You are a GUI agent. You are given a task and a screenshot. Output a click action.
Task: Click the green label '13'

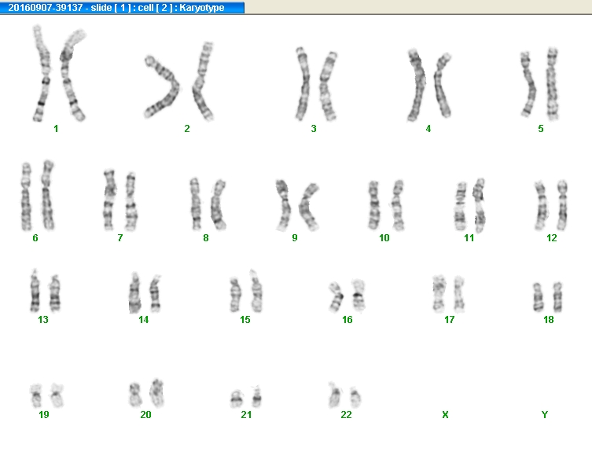pyautogui.click(x=43, y=320)
